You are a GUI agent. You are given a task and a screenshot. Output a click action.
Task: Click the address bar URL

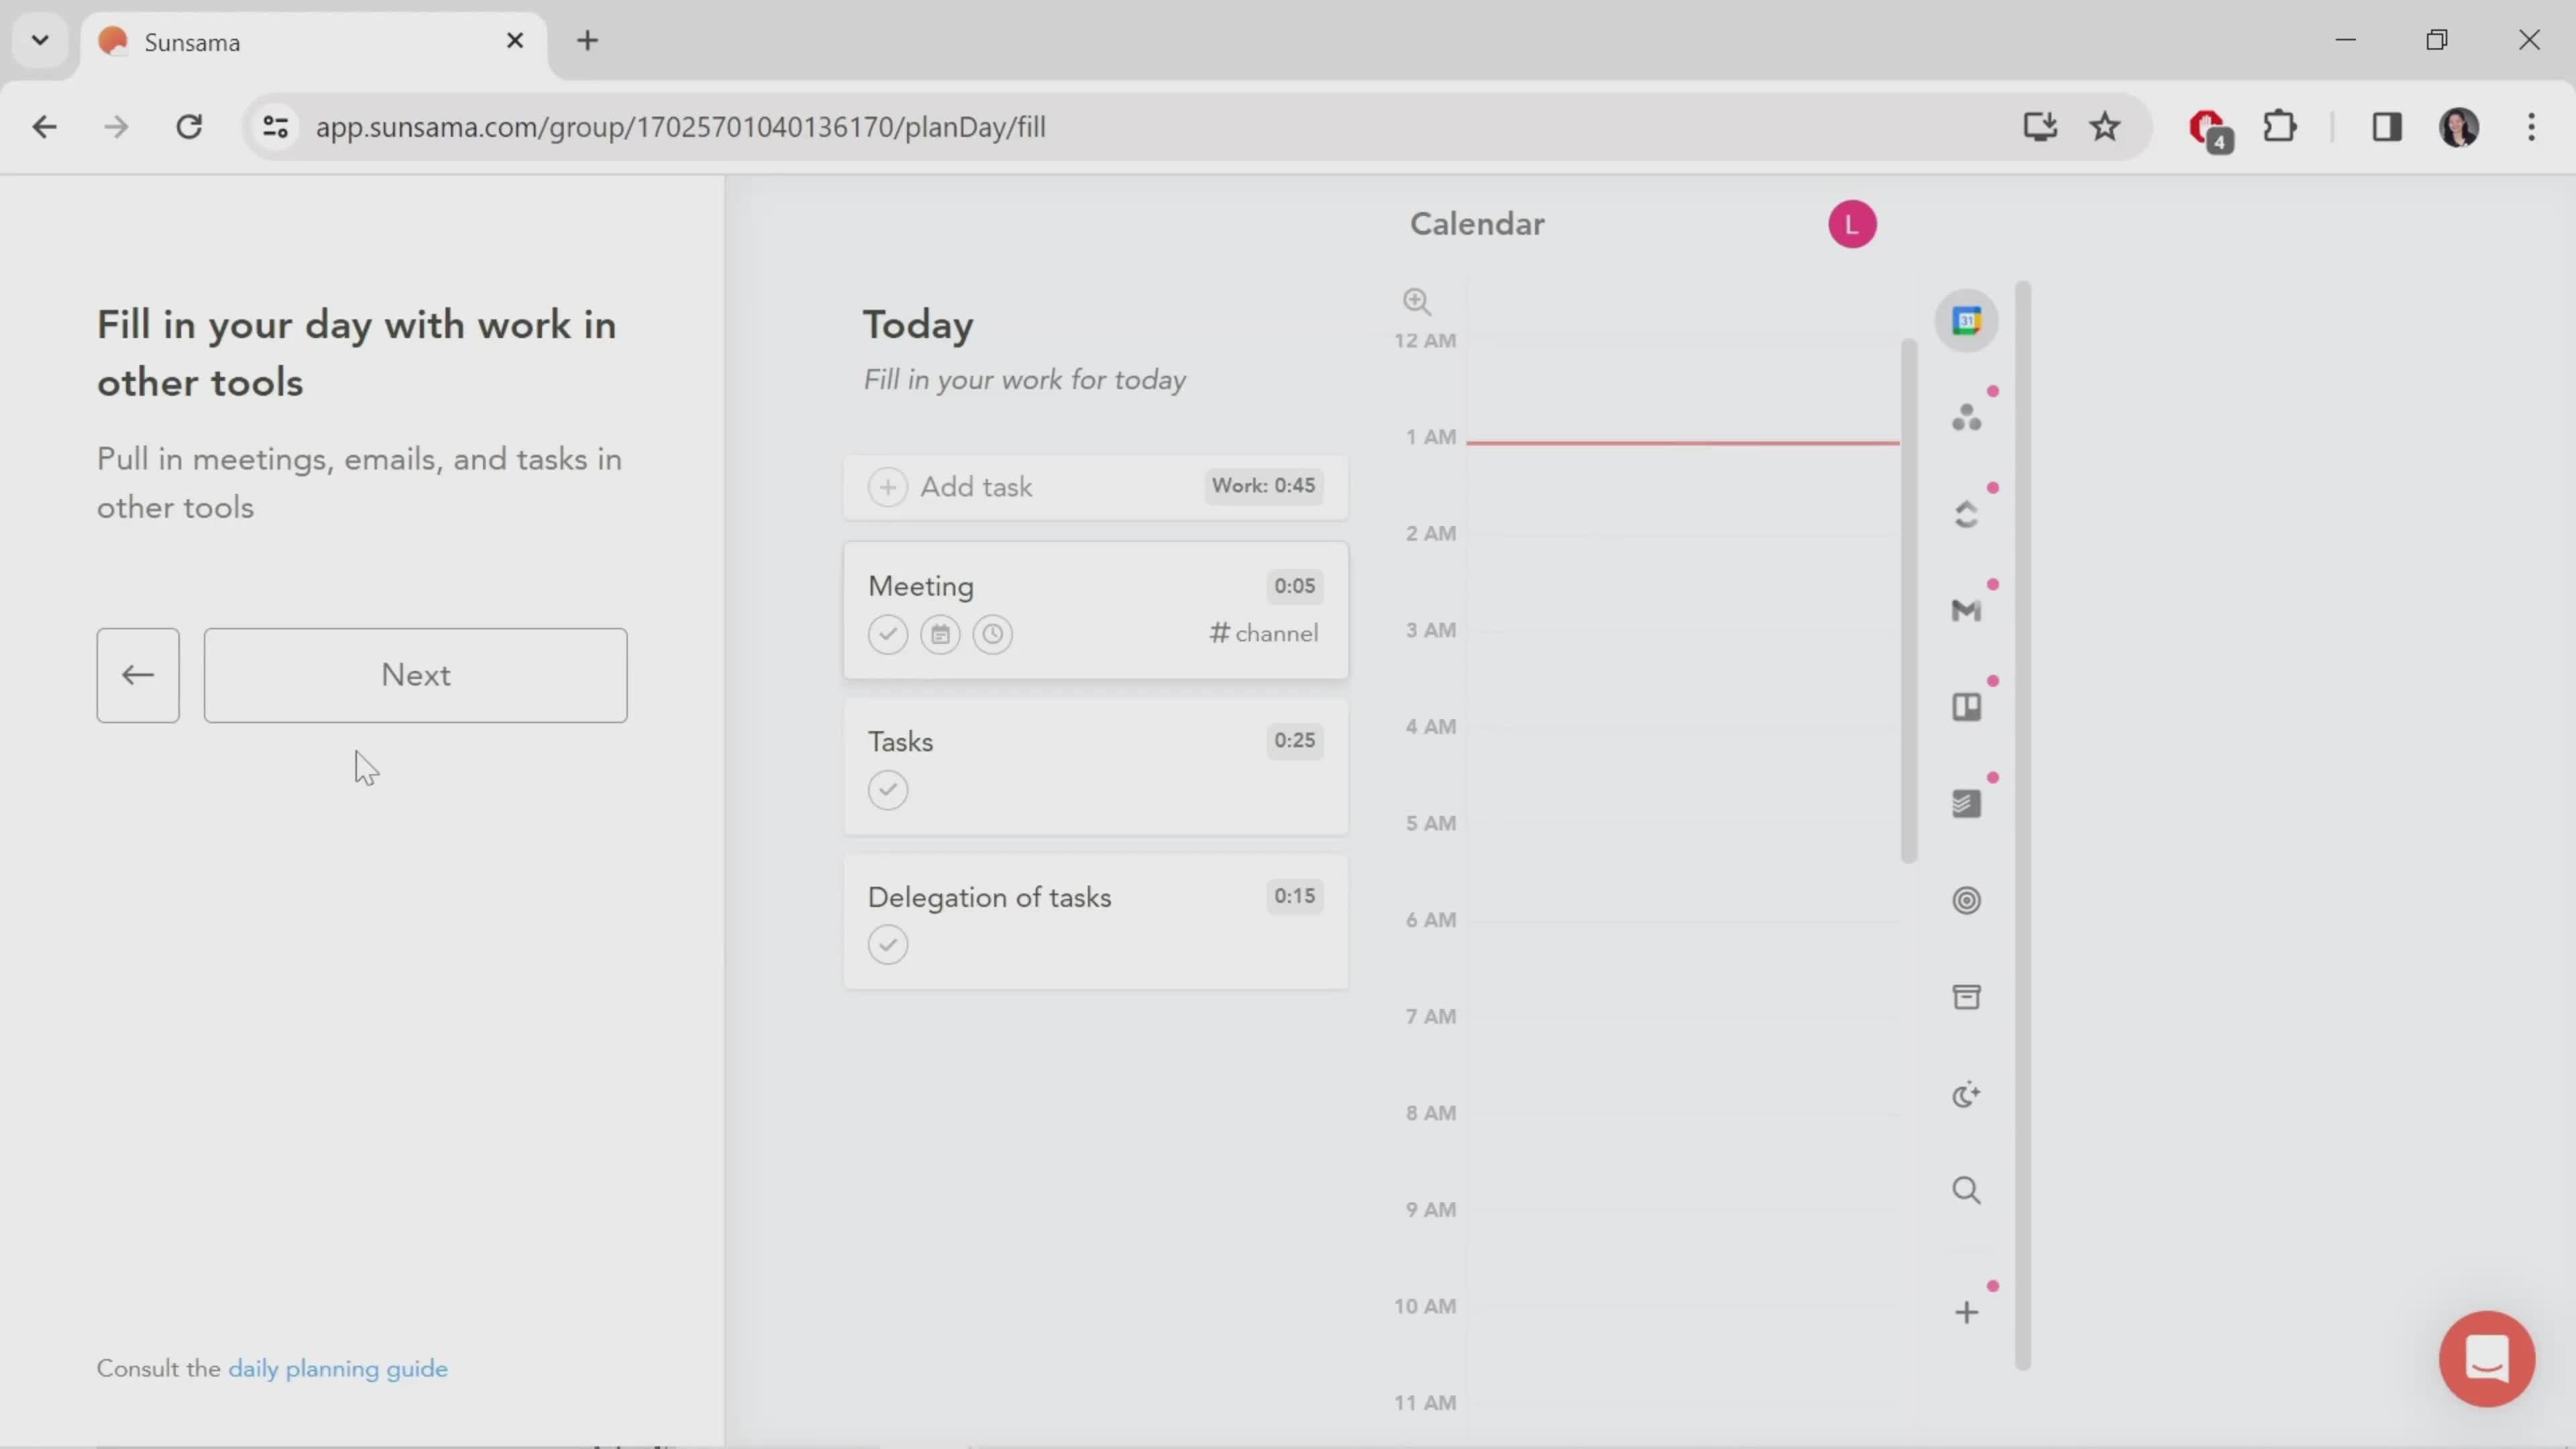pos(680,127)
